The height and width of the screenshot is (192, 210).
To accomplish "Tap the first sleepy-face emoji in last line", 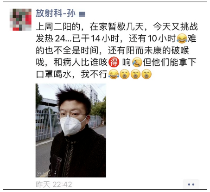I will click(125, 74).
